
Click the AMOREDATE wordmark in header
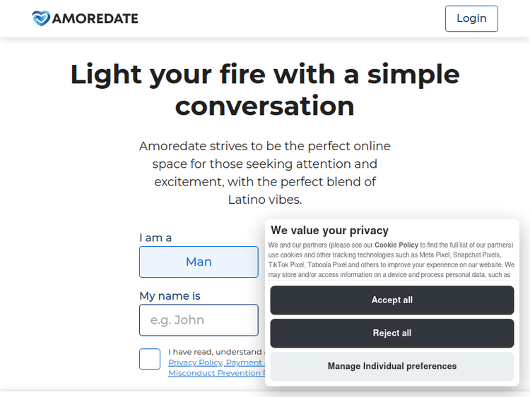95,19
